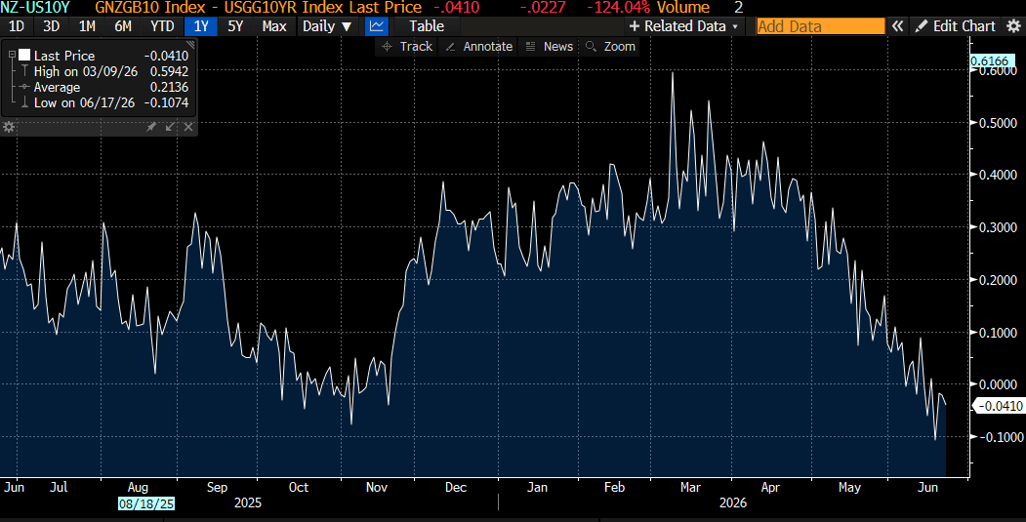This screenshot has width=1026, height=522.
Task: Switch to the 5Y range tab
Action: tap(235, 26)
